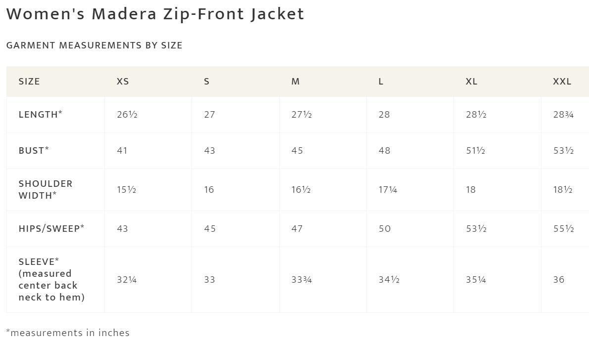The width and height of the screenshot is (589, 342).
Task: Click the HIPS/SWEEP row label
Action: coord(51,229)
